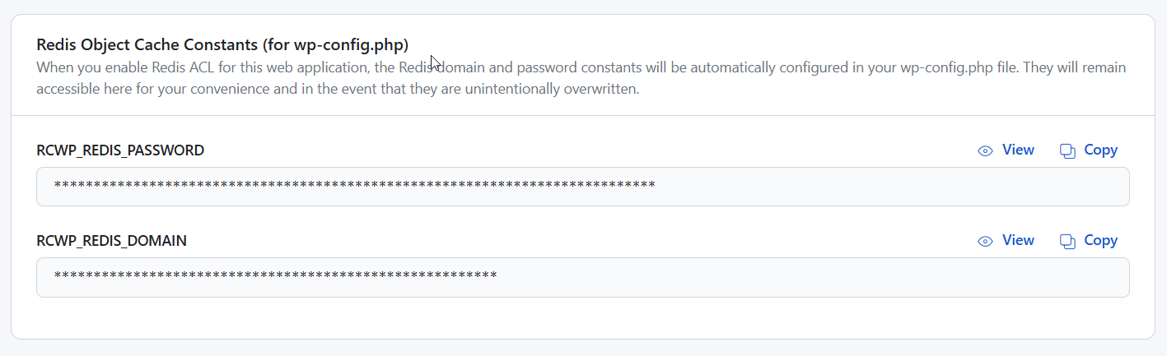1167x356 pixels.
Task: Show the Redis domain via View text
Action: point(1018,240)
